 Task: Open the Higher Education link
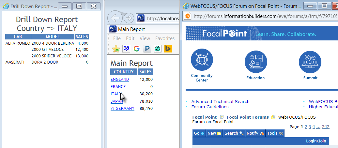click(x=323, y=107)
